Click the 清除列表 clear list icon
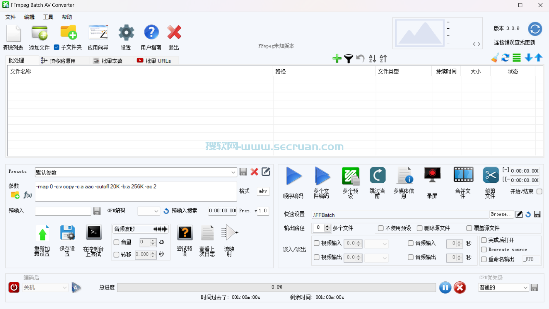 (x=14, y=33)
